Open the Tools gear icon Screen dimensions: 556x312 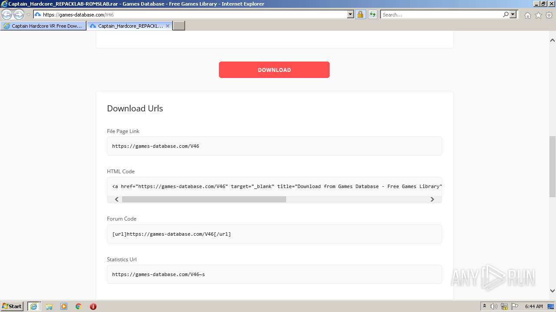click(x=549, y=15)
